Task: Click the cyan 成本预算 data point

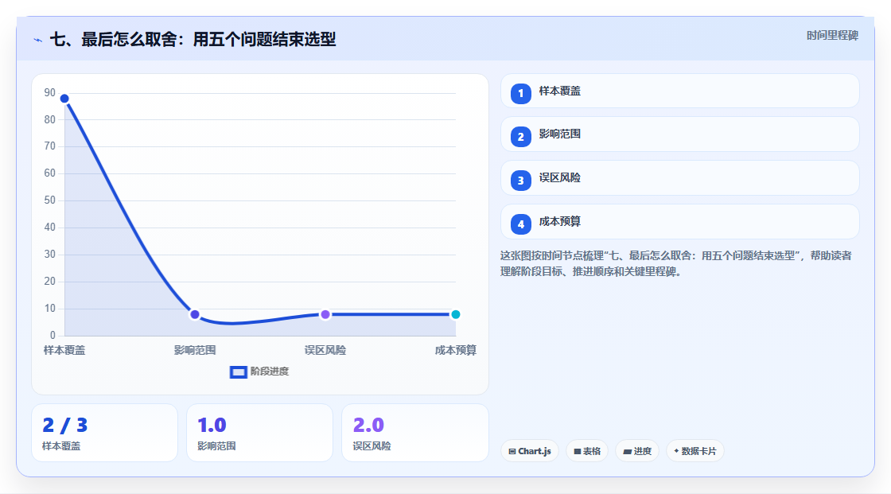Action: (x=455, y=314)
